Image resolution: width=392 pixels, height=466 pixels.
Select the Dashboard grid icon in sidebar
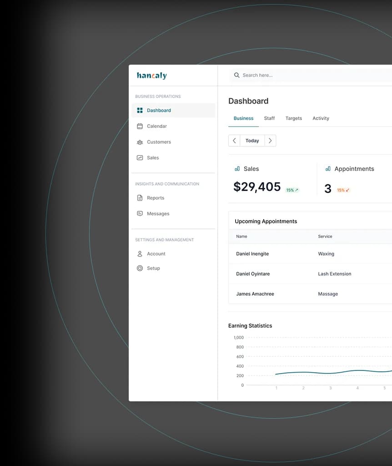[x=139, y=110]
